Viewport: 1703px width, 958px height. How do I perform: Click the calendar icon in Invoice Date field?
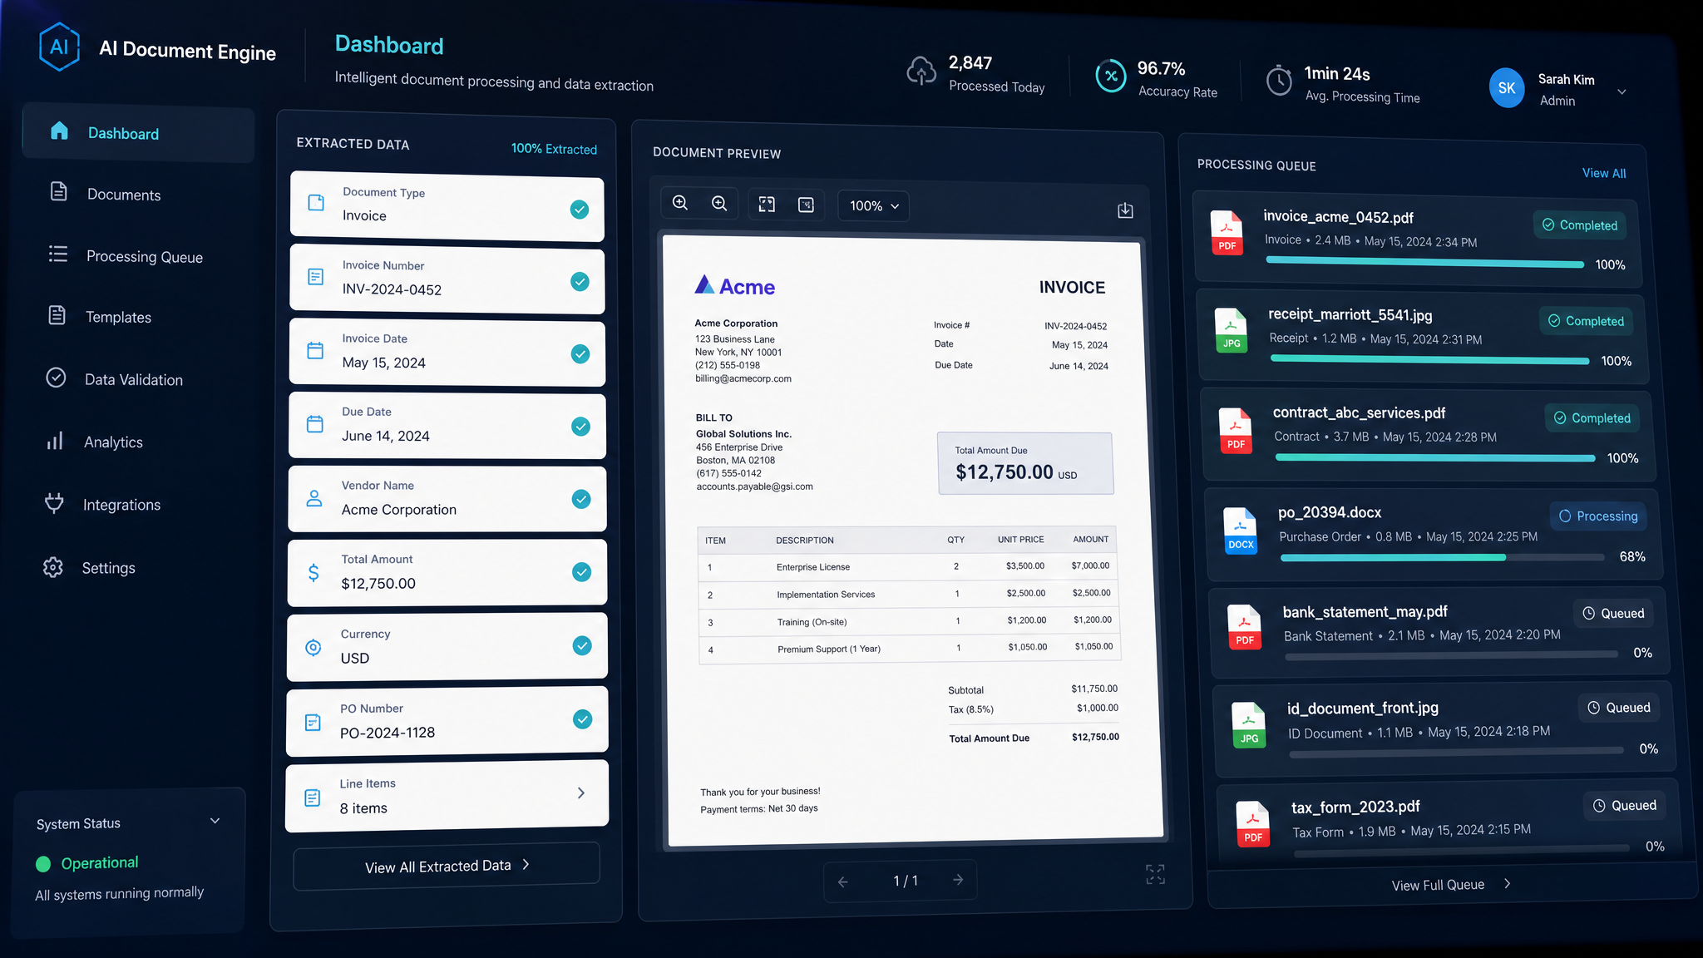pos(315,350)
